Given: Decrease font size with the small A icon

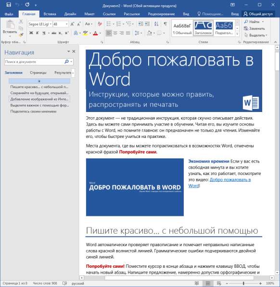Looking at the screenshot, I should [79, 24].
